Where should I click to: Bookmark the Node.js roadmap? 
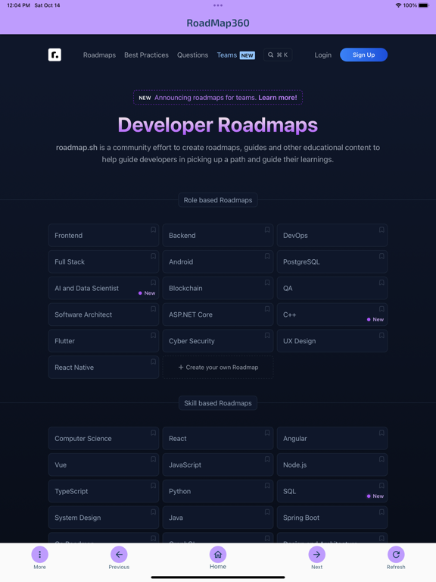[x=381, y=459]
